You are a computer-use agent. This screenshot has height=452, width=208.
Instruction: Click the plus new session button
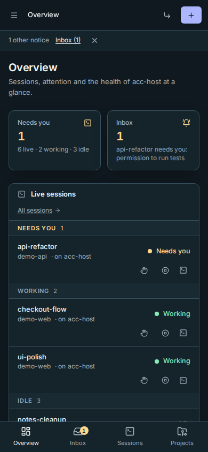pyautogui.click(x=191, y=15)
